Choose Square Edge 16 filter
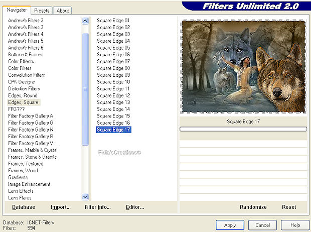The height and width of the screenshot is (232, 311). click(x=113, y=123)
